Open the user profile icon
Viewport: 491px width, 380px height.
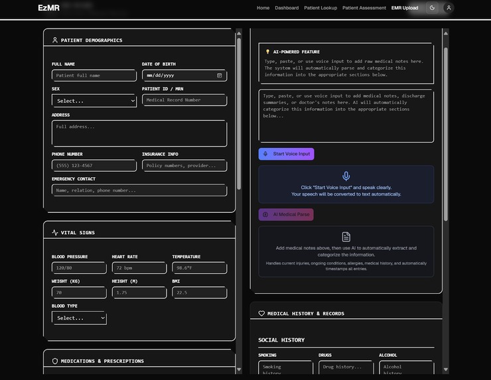(x=449, y=8)
